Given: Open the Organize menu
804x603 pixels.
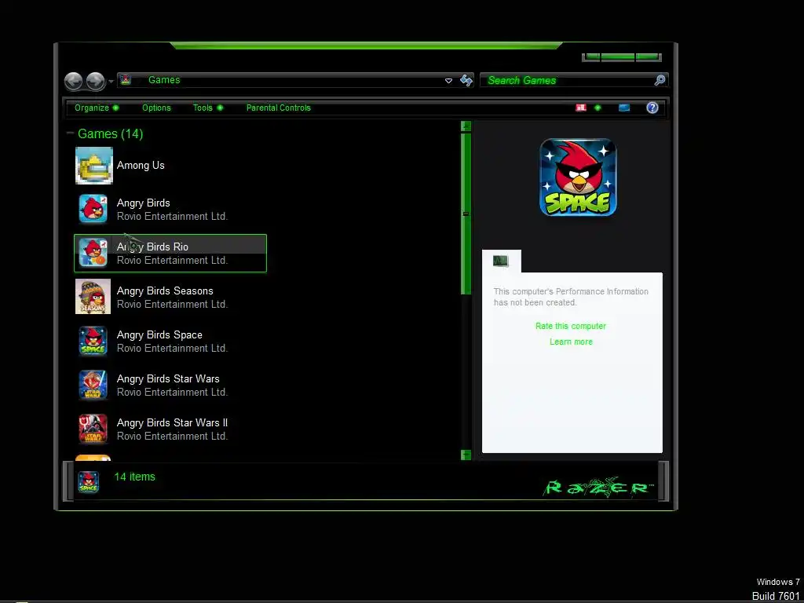Looking at the screenshot, I should coord(97,108).
